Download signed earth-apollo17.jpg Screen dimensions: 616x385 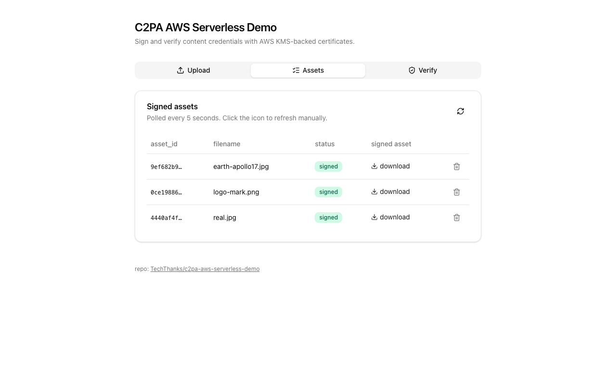click(x=390, y=166)
